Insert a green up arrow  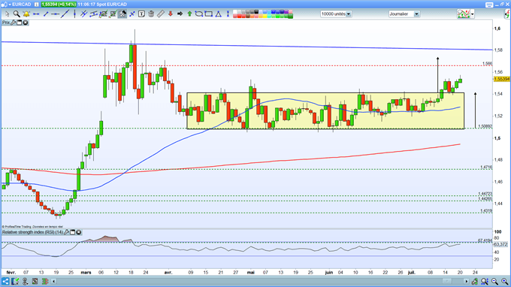coord(189,14)
